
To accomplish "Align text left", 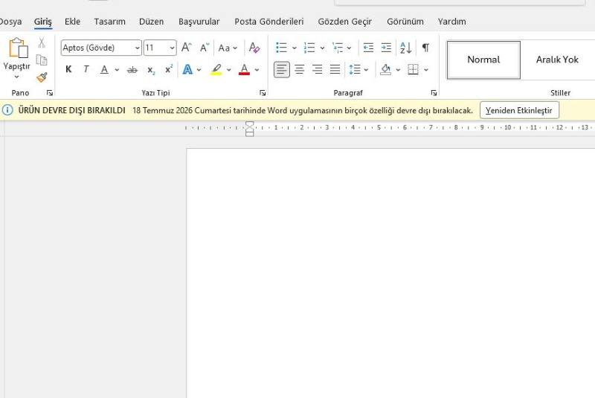I will [x=282, y=69].
